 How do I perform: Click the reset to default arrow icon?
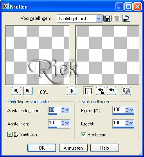126,18
